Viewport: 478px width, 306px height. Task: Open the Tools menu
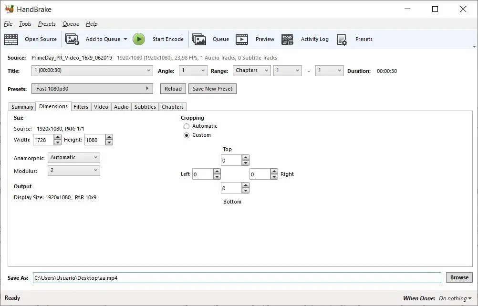[25, 24]
